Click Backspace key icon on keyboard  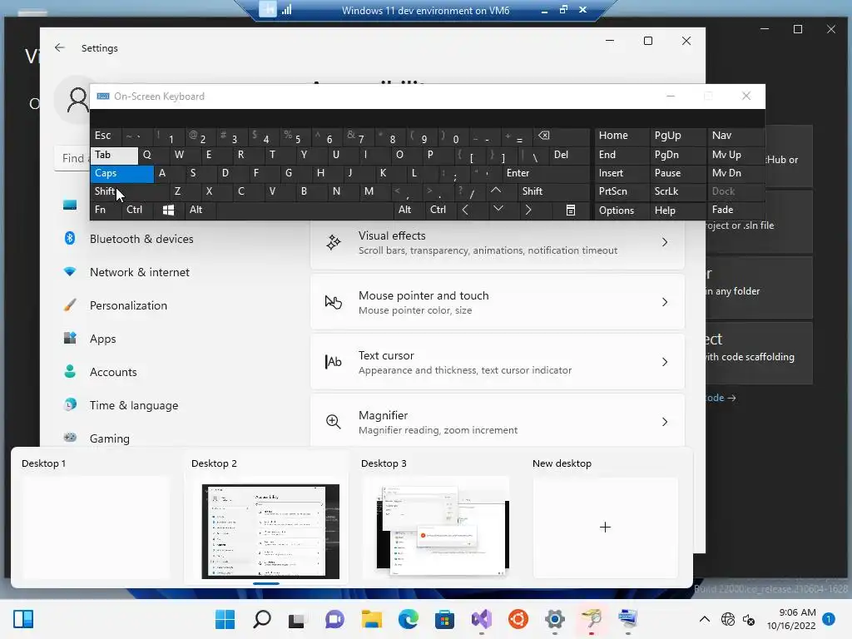[562, 136]
